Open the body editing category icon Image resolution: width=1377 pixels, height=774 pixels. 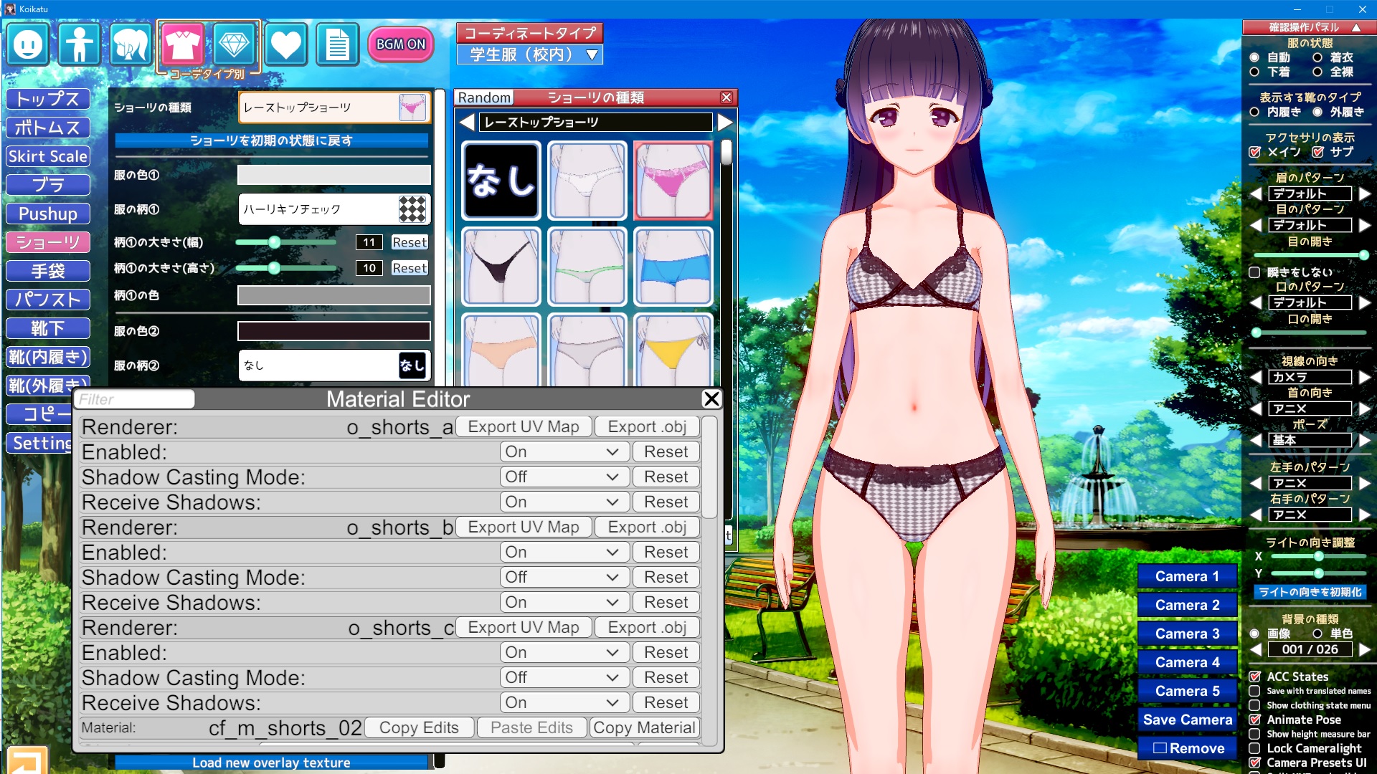click(80, 44)
